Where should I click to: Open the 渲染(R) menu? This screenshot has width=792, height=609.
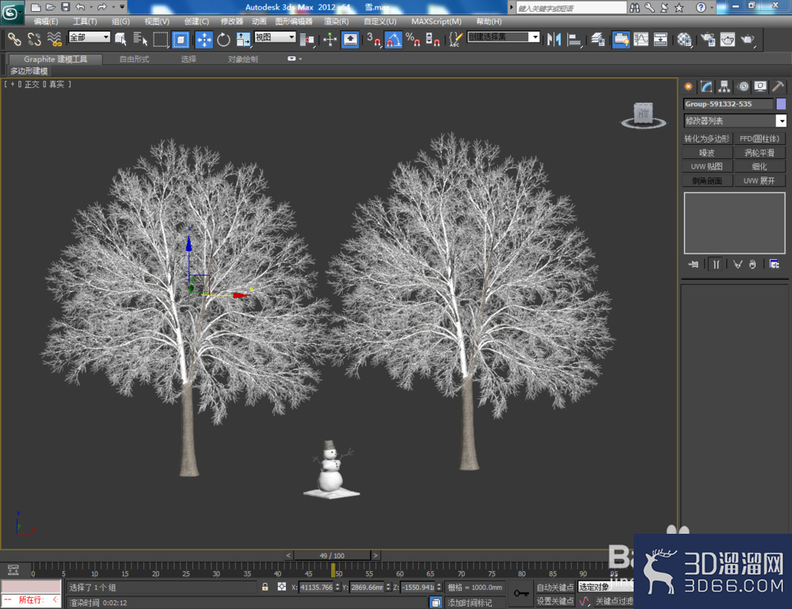pyautogui.click(x=337, y=21)
